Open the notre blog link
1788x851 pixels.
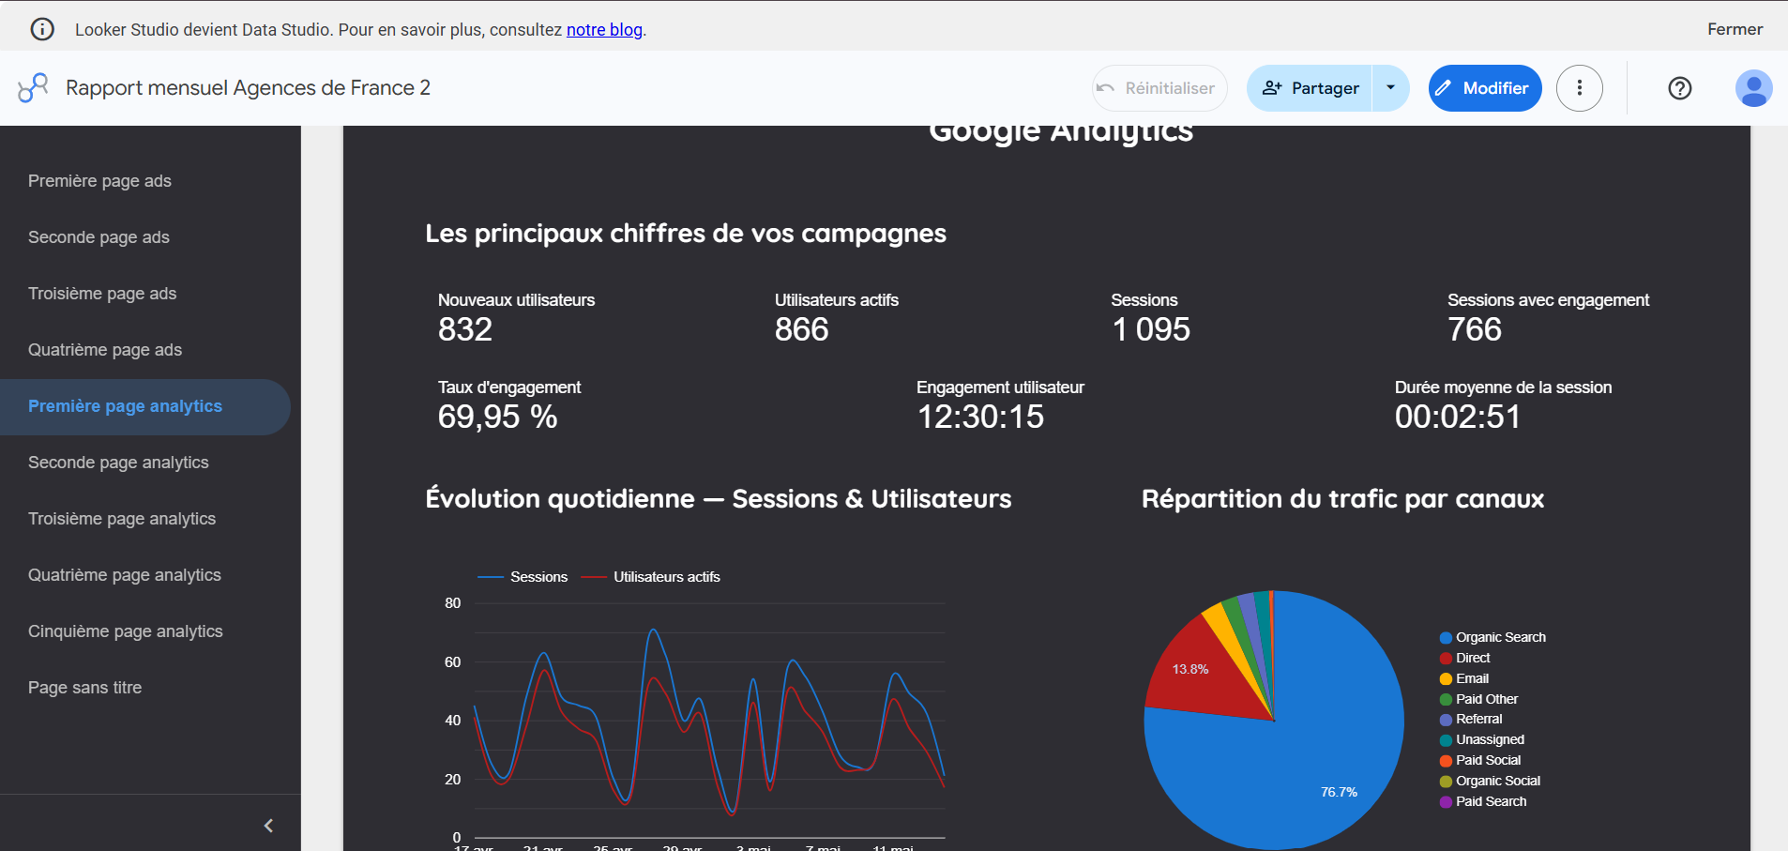tap(604, 29)
